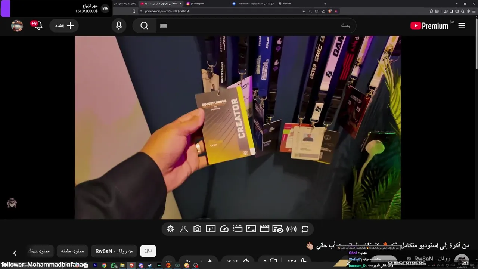This screenshot has width=478, height=269.
Task: Open the YouTube hamburger guide menu
Action: 462,25
